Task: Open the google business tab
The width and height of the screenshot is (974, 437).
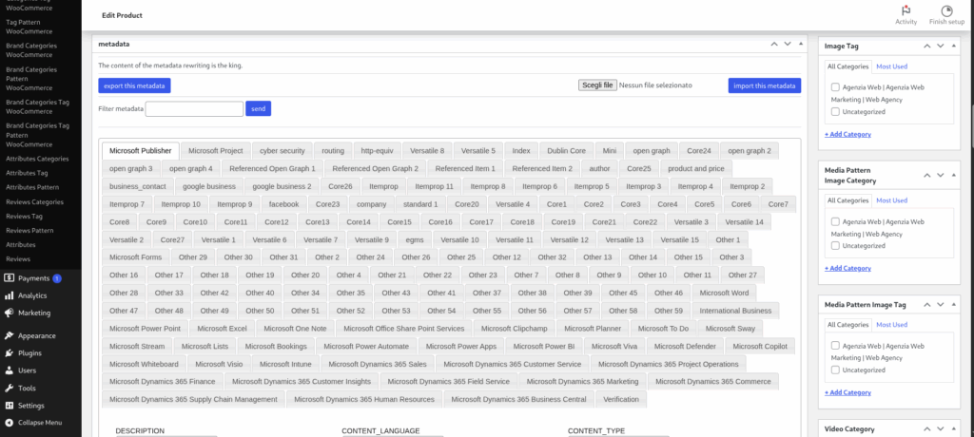Action: click(209, 186)
